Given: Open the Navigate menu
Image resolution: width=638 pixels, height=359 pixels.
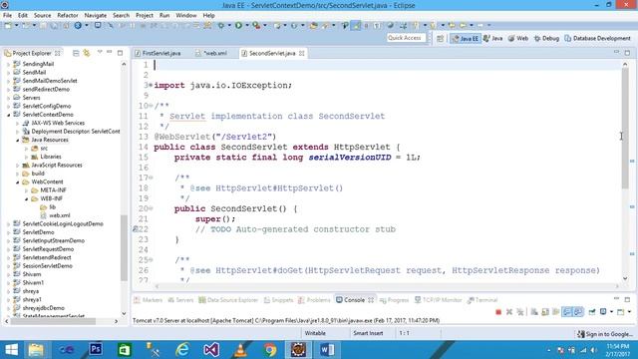Looking at the screenshot, I should click(96, 15).
